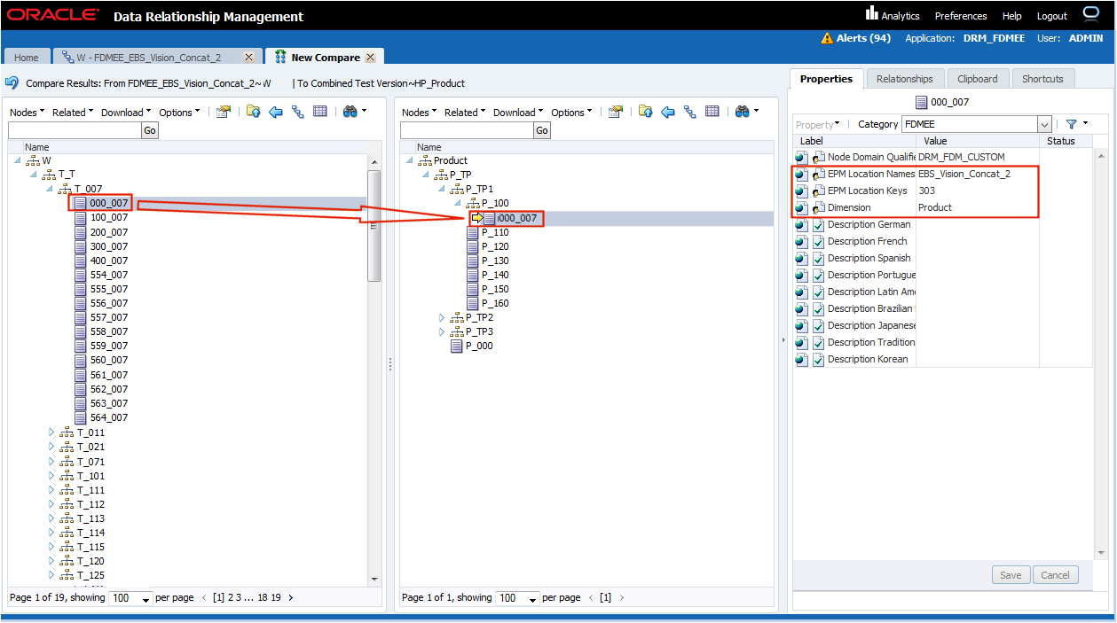Click the hierarchy tree icon in right pane toolbar

click(689, 112)
